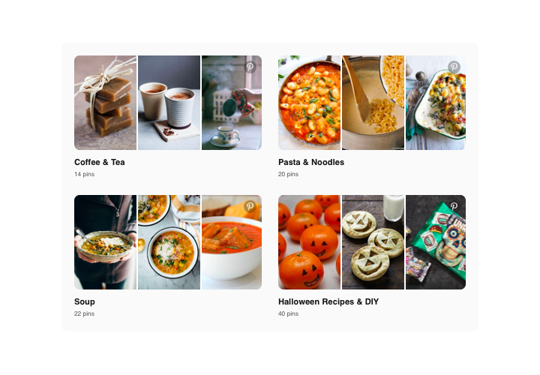Image resolution: width=540 pixels, height=375 pixels.
Task: Click the Pinterest icon on Pasta & Noodles board
Action: tap(454, 67)
